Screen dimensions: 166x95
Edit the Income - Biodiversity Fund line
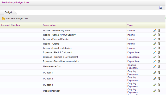tap(155, 30)
